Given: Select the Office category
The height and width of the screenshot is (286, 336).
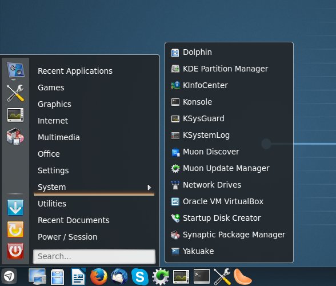Looking at the screenshot, I should 94,154.
